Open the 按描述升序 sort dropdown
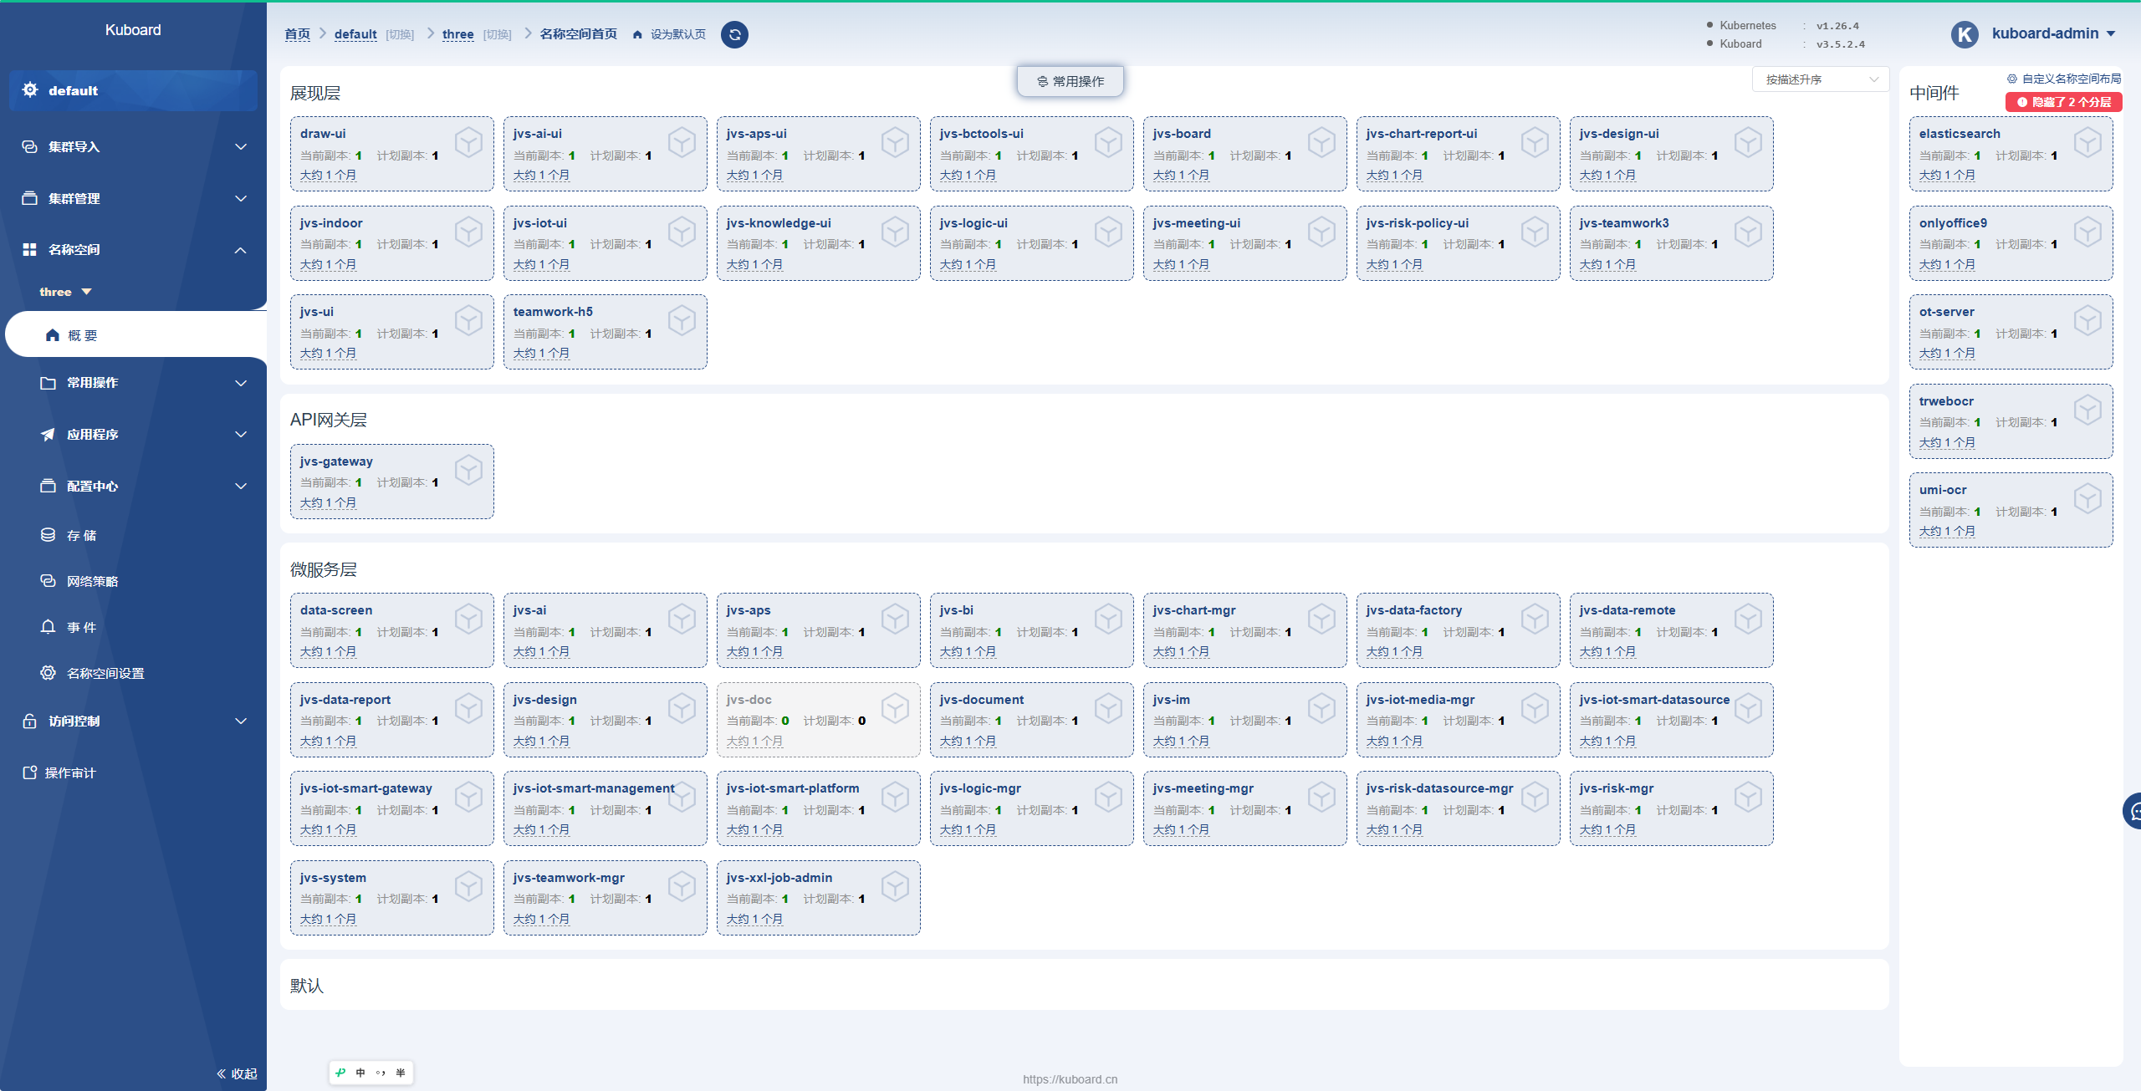 pos(1820,79)
